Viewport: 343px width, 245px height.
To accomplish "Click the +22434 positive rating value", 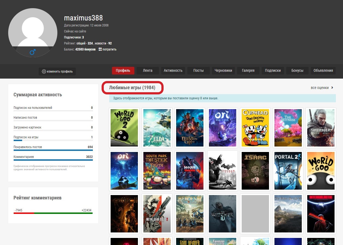I will 86,210.
